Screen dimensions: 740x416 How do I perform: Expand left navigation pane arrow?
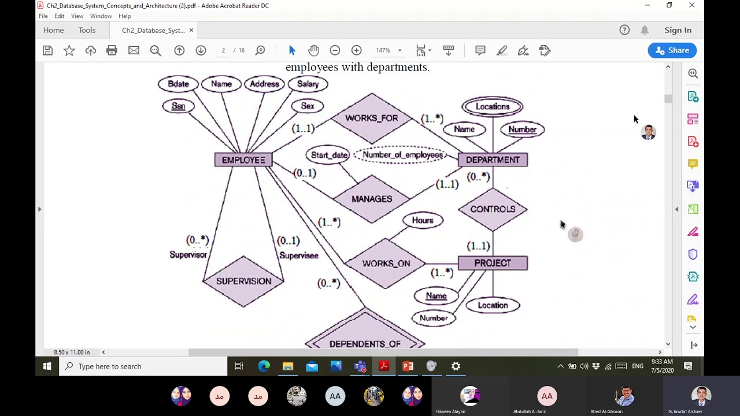(x=39, y=209)
